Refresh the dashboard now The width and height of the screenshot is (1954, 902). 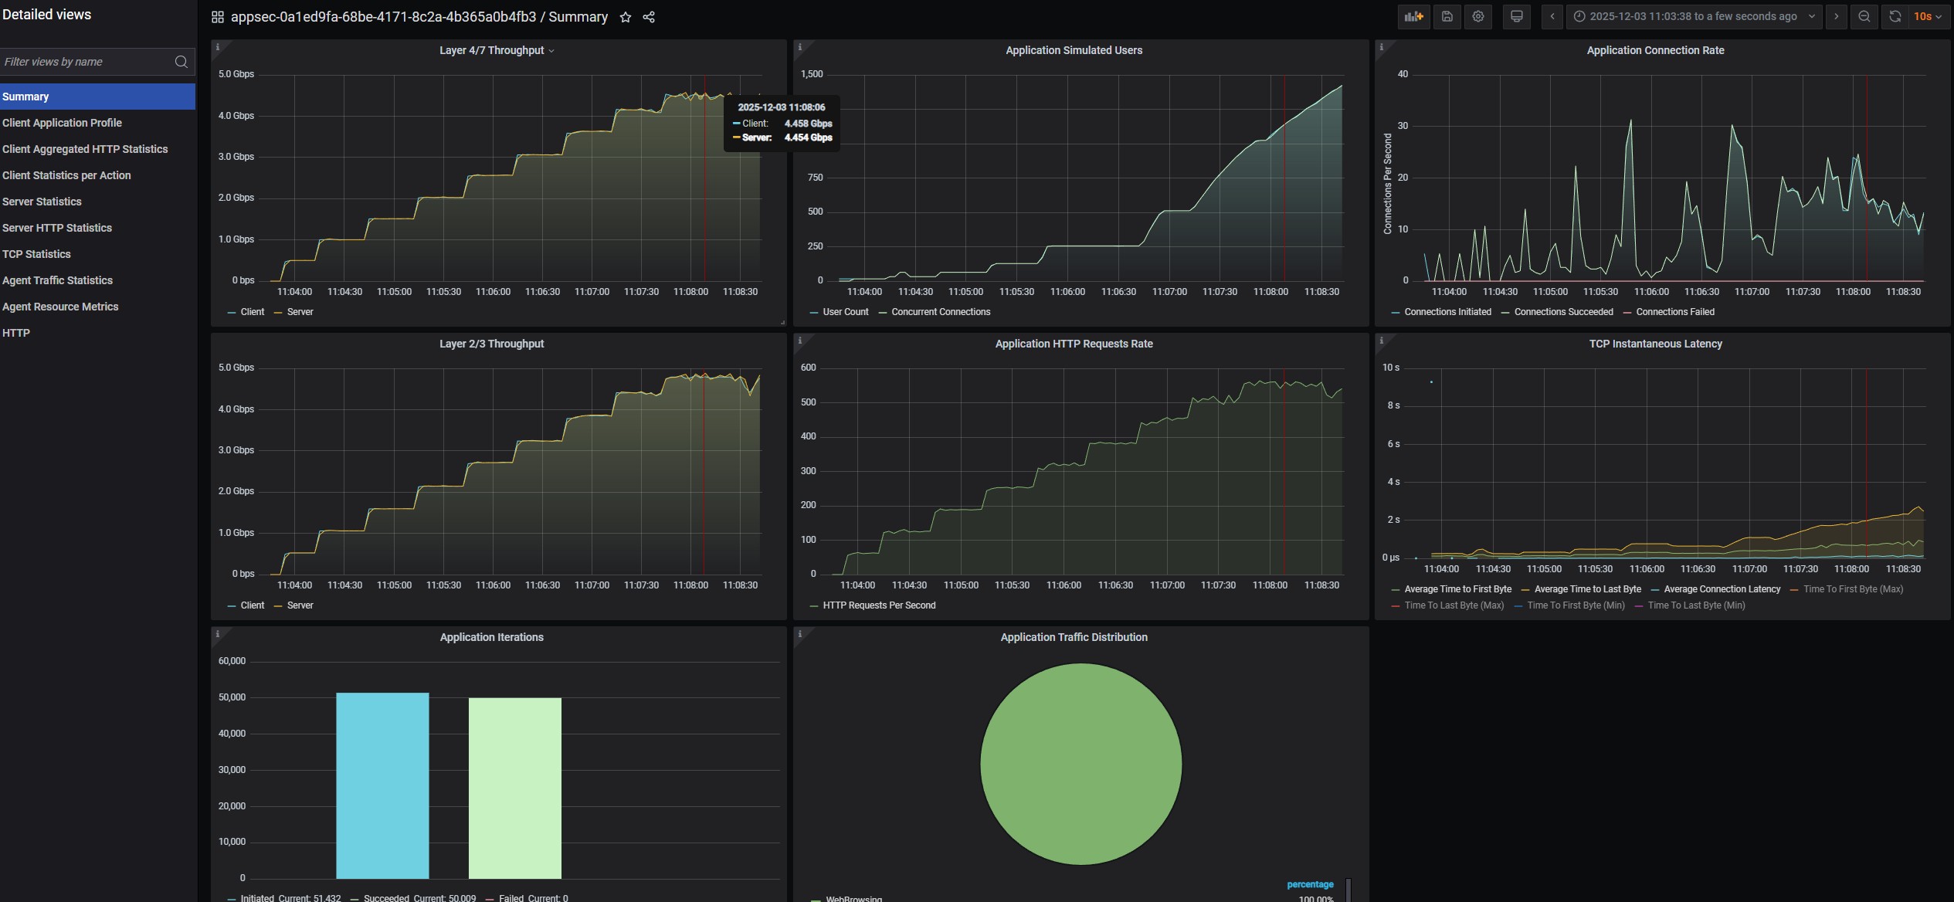(x=1895, y=16)
